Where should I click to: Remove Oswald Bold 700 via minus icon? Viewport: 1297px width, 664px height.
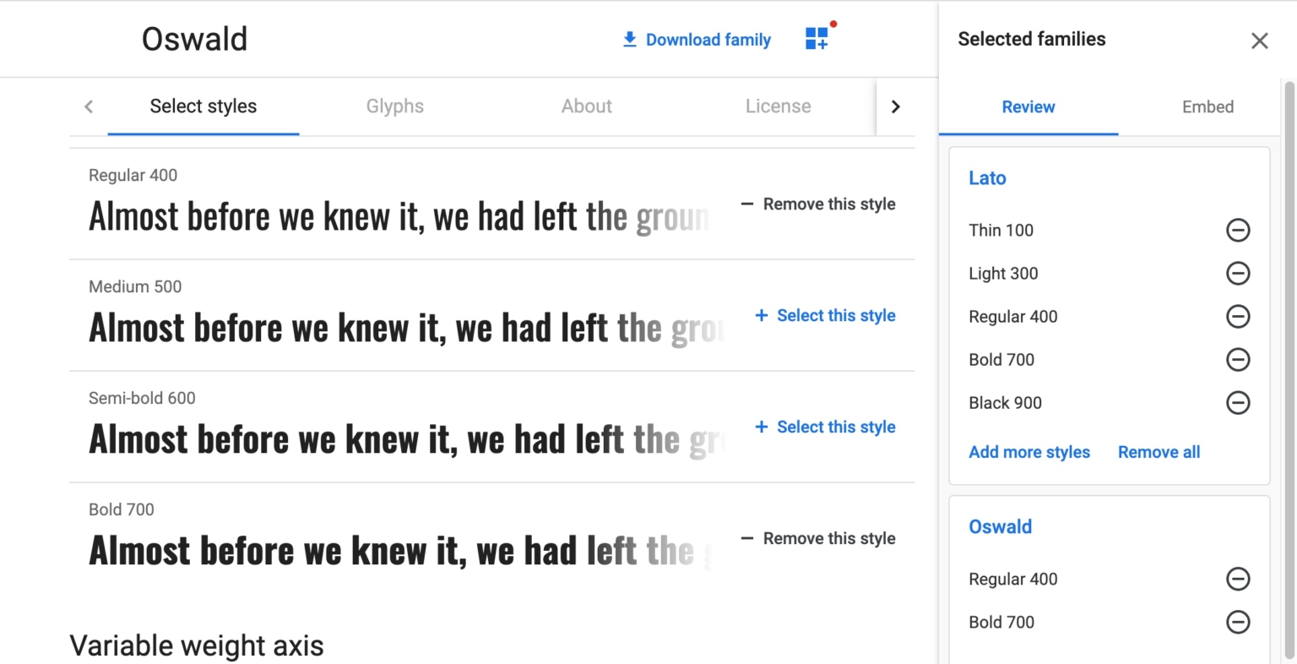1238,623
